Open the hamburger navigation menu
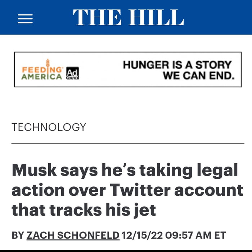 click(x=25, y=18)
